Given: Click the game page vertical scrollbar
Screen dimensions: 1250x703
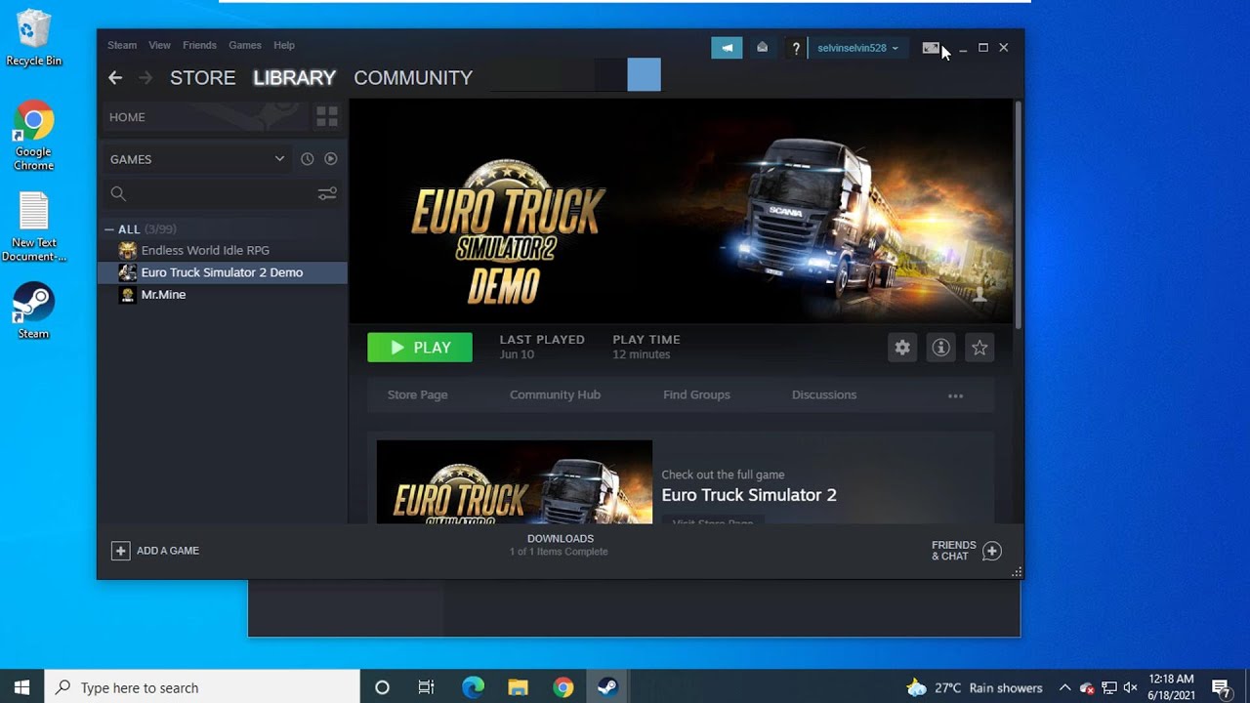Looking at the screenshot, I should click(x=1018, y=215).
